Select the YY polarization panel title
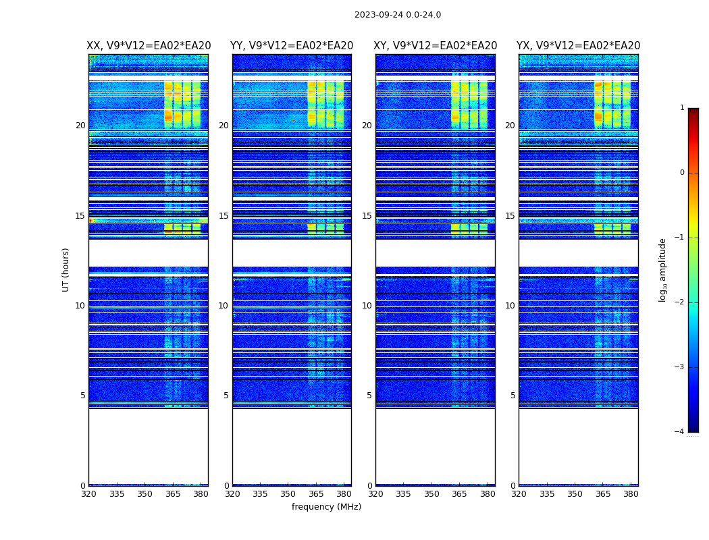The width and height of the screenshot is (709, 540). 292,46
